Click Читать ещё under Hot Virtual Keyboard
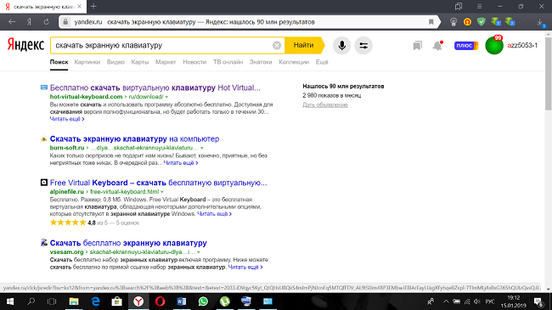The height and width of the screenshot is (310, 552). click(x=67, y=119)
